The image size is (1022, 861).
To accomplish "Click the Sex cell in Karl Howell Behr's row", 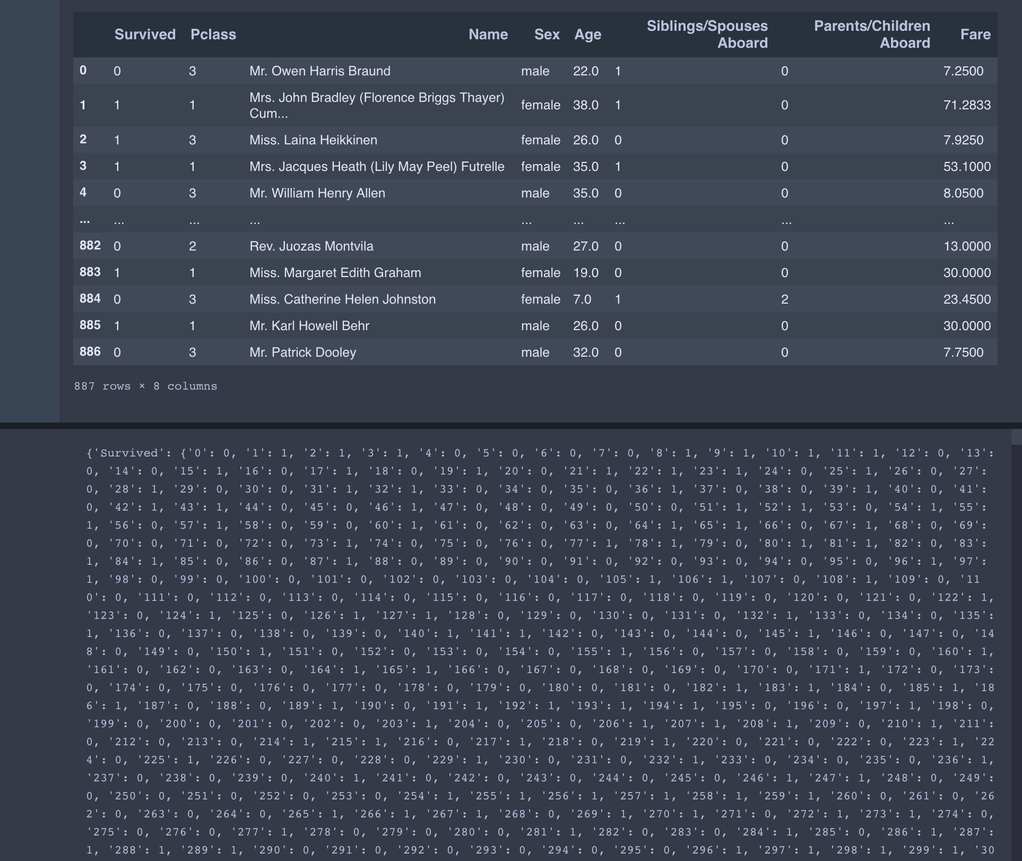I will 535,326.
